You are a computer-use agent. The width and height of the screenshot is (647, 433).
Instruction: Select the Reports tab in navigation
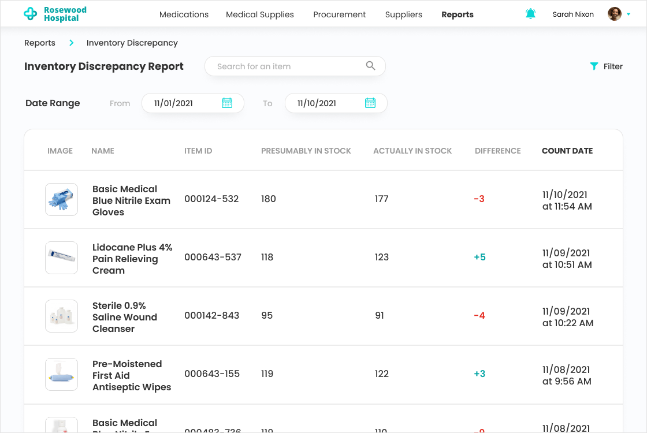point(457,14)
